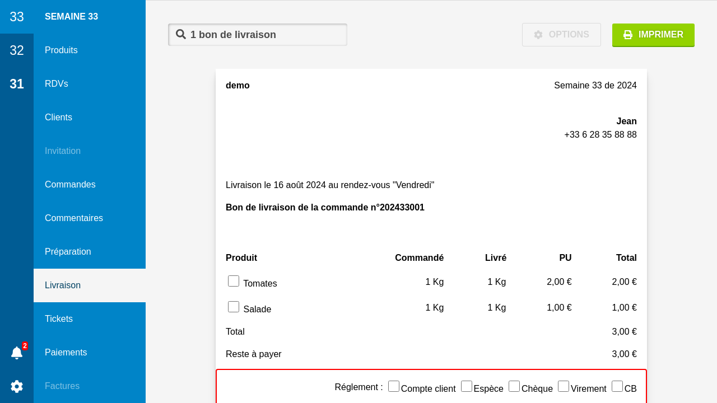The image size is (717, 403).
Task: Navigate to Paiements
Action: pos(66,353)
